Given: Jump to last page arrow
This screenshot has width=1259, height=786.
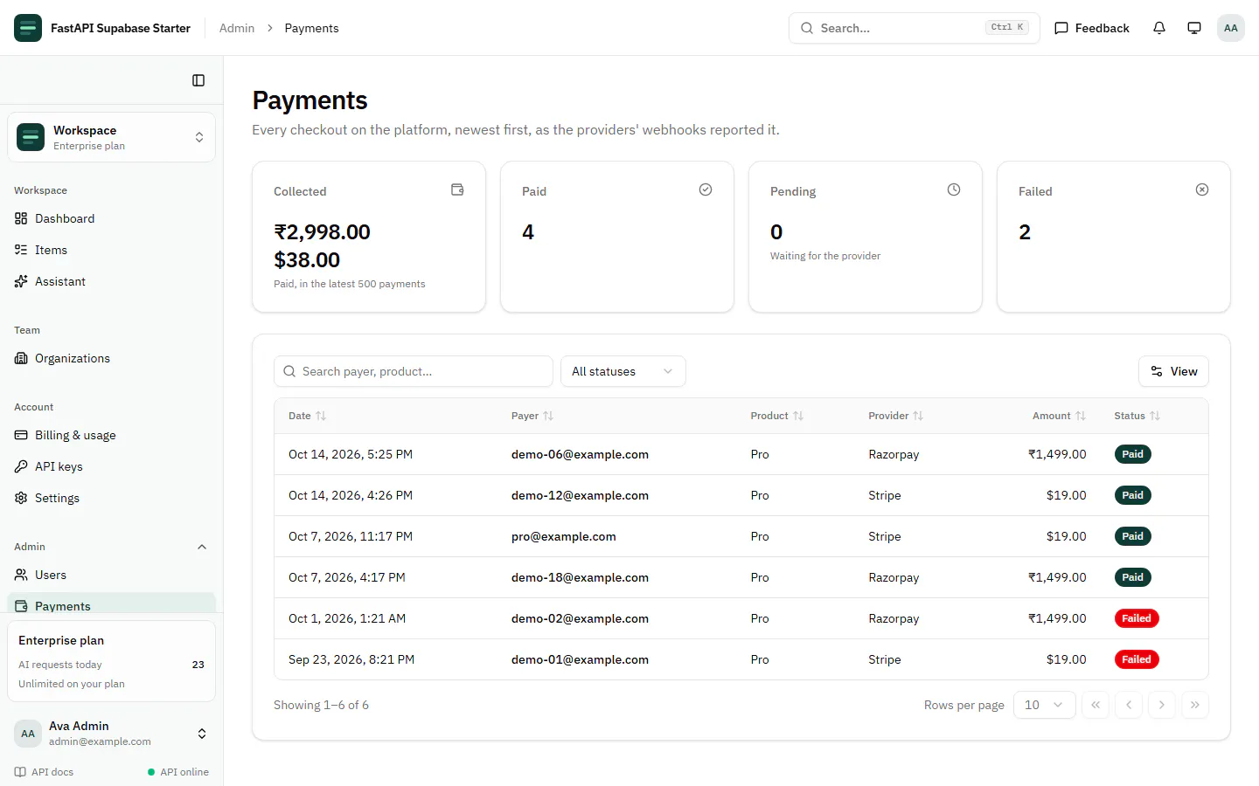Looking at the screenshot, I should click(1195, 705).
